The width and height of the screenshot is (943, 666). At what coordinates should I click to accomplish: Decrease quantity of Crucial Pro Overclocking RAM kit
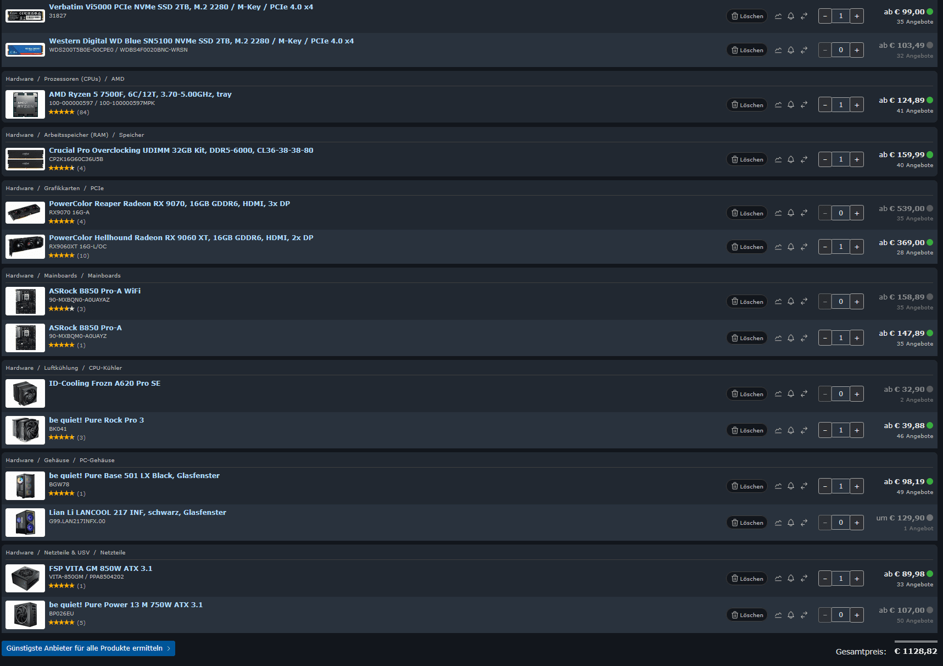click(x=825, y=159)
